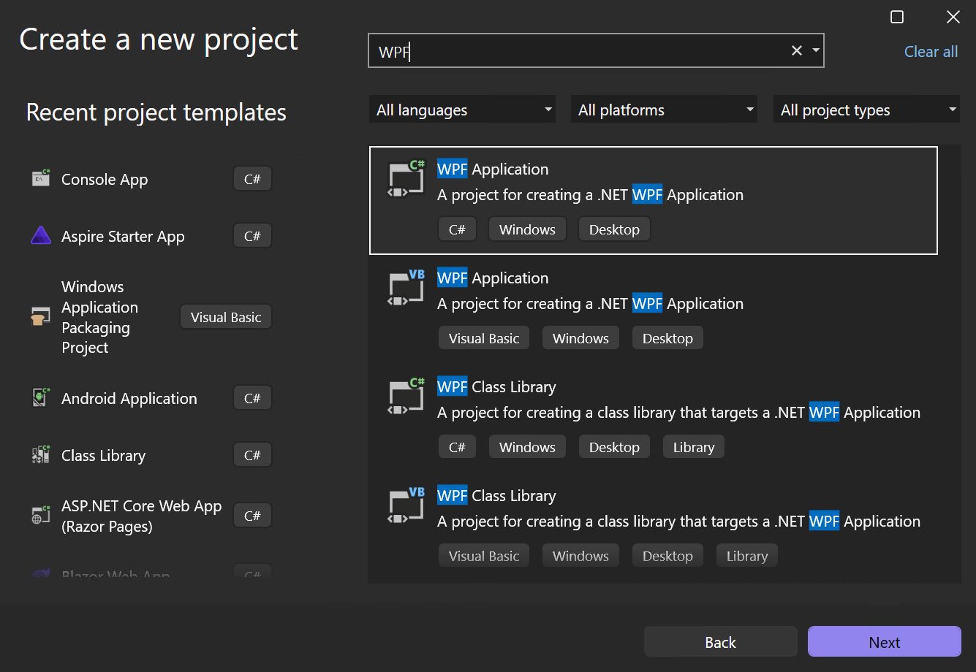Open the All project types dropdown

[866, 110]
